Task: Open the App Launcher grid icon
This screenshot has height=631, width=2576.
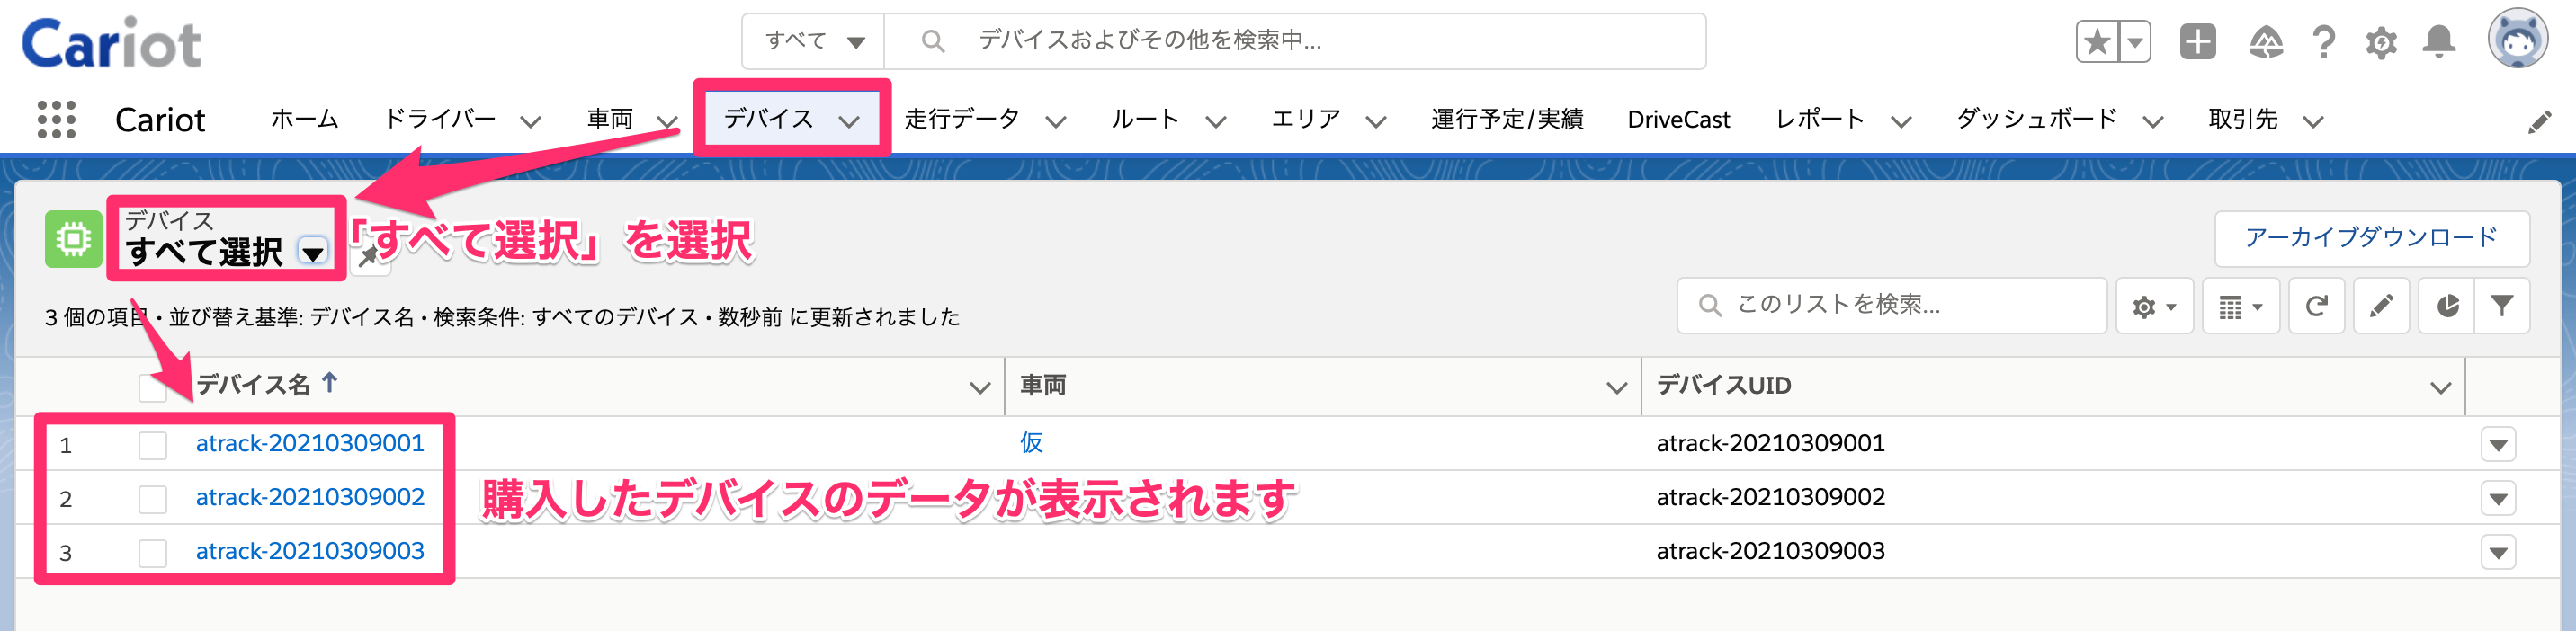Action: 56,120
